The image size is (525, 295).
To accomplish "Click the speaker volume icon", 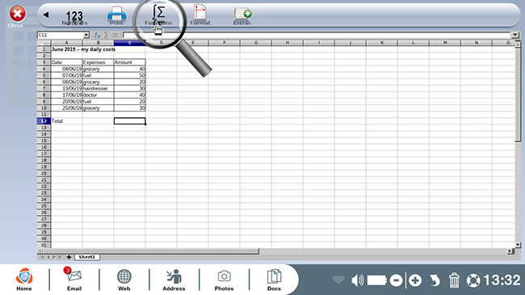I will coord(357,280).
